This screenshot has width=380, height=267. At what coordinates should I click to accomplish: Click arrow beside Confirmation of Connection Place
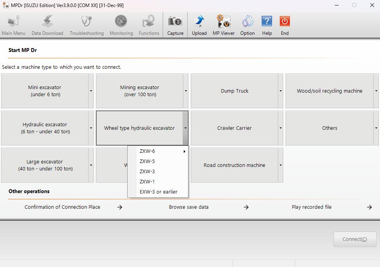[120, 207]
